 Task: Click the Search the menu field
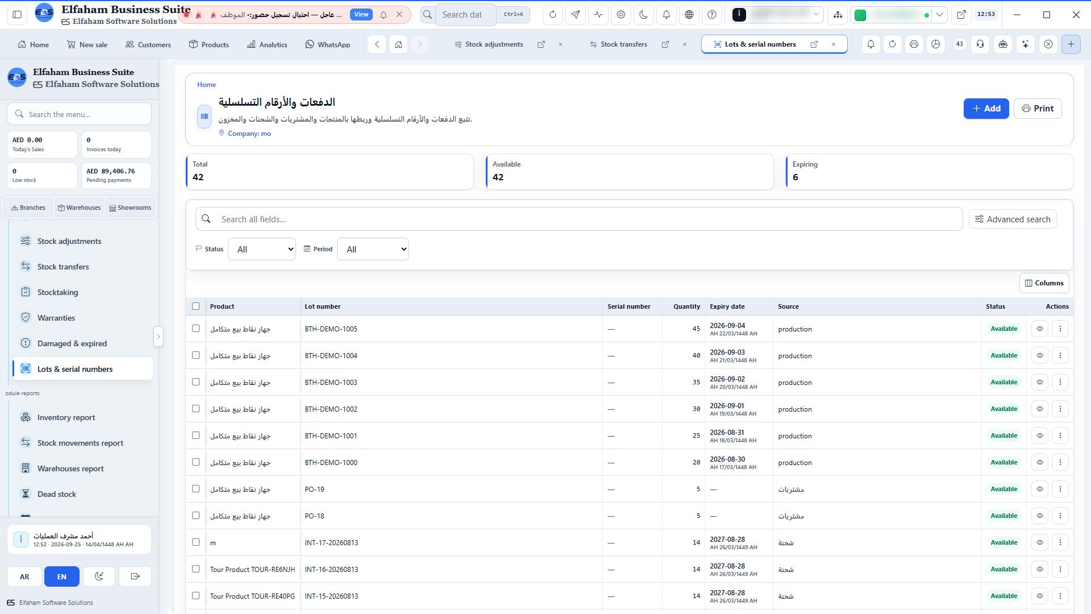click(79, 114)
